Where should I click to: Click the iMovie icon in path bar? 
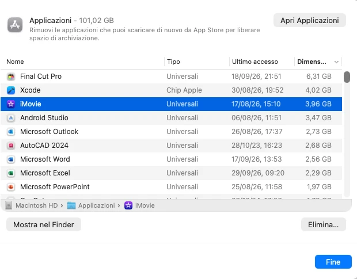point(128,205)
